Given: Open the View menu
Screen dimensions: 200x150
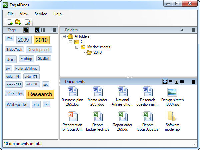Looking at the screenshot, I should coord(24,14).
